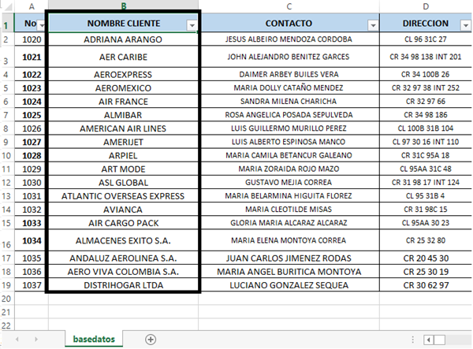Select contact LUCIANO GONZALEZ SEQUEA
The width and height of the screenshot is (473, 349).
click(x=289, y=285)
